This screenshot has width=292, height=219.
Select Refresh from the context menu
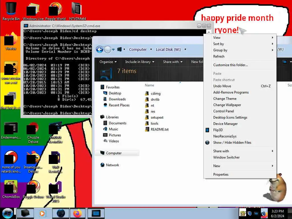coord(240,56)
